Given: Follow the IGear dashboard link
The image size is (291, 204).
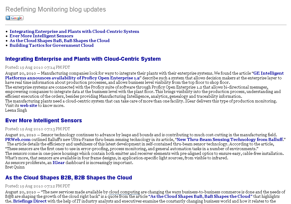Looking at the screenshot, I should point(58,163).
